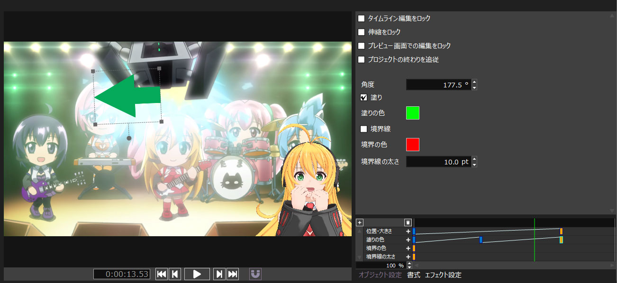Viewport: 617px width, 283px height.
Task: Click the 0:00:13.53 timecode field
Action: click(x=121, y=274)
